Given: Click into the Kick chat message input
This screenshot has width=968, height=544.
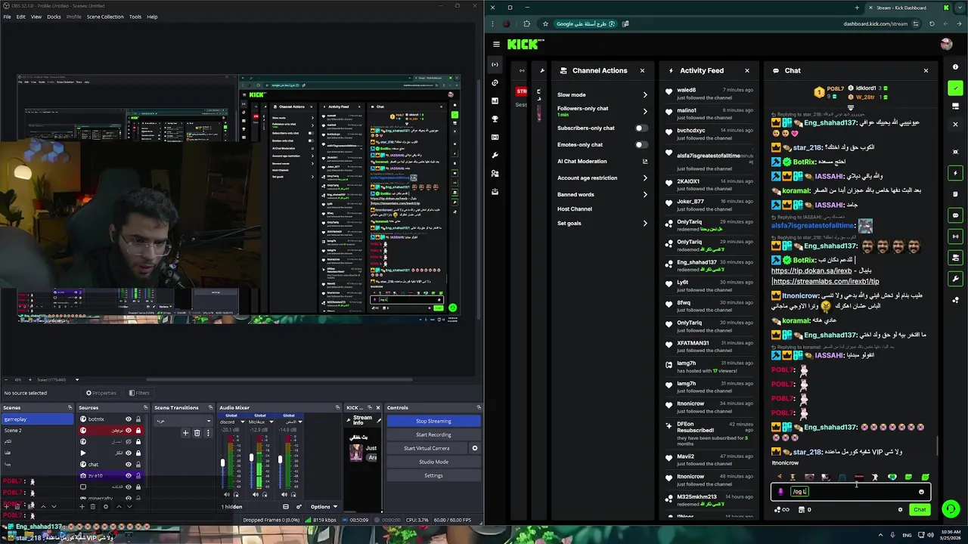Looking at the screenshot, I should pyautogui.click(x=851, y=492).
